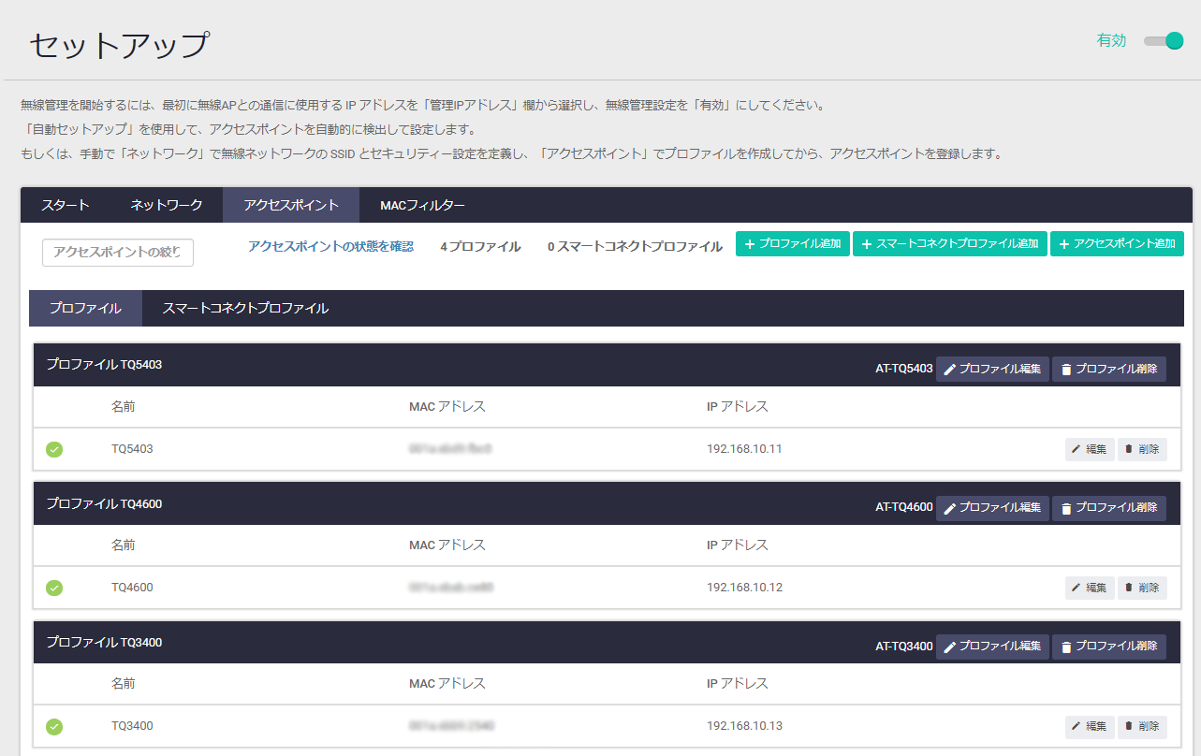
Task: Edit the TQ4600 access point row
Action: (x=1089, y=588)
